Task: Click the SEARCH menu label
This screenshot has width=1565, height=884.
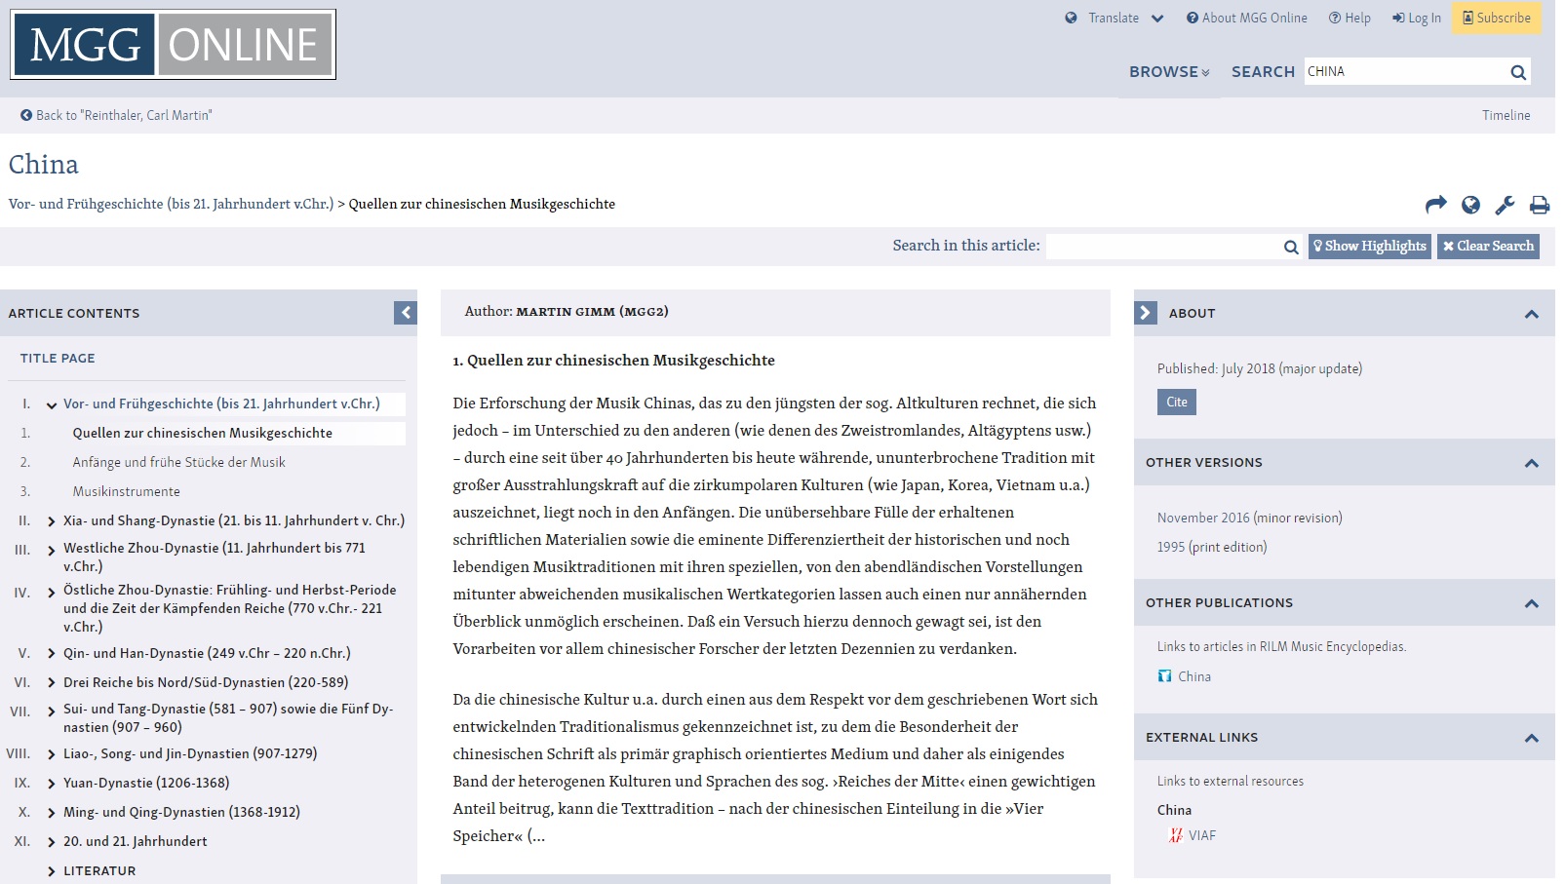Action: coord(1263,71)
